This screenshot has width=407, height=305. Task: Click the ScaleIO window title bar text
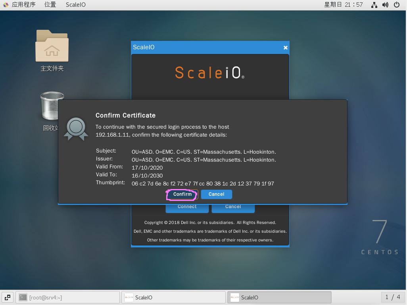[144, 47]
